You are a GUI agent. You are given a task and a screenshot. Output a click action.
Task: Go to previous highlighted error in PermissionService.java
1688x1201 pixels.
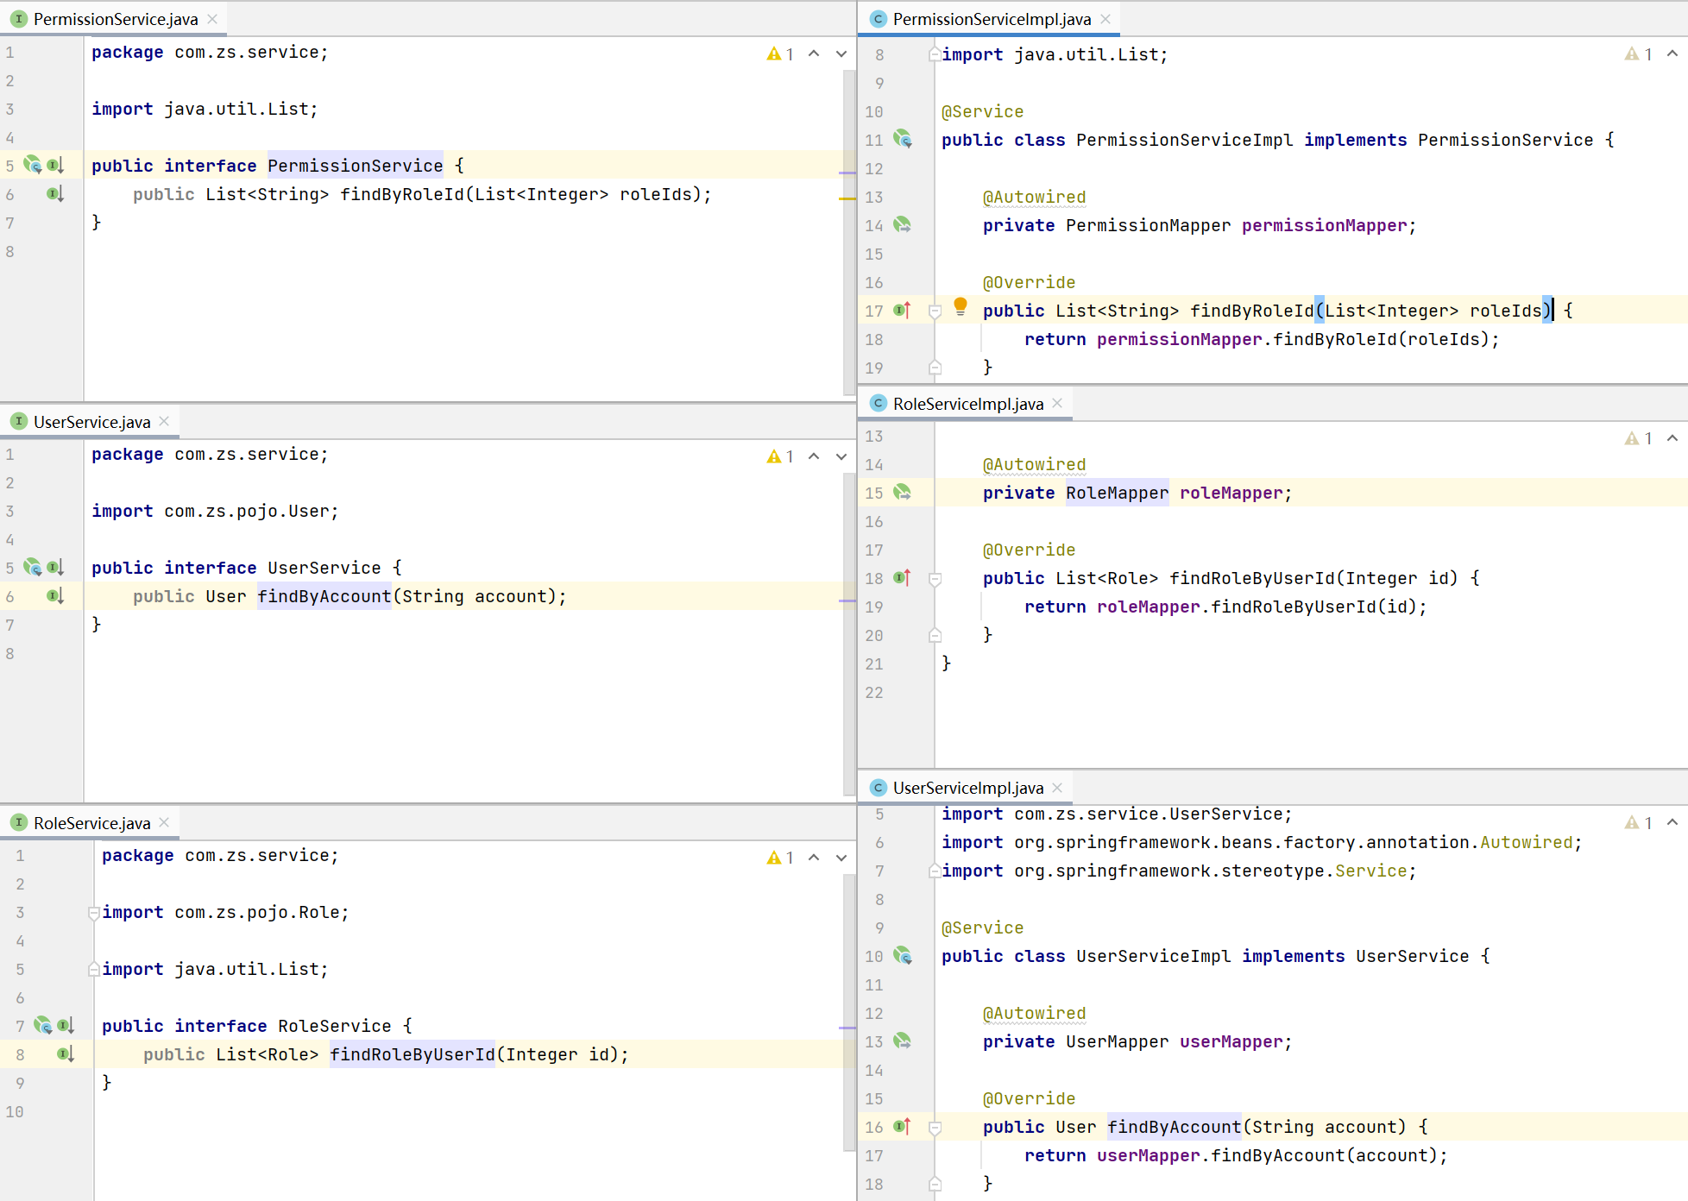coord(814,54)
